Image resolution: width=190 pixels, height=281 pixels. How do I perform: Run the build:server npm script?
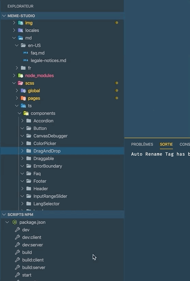(x=33, y=267)
